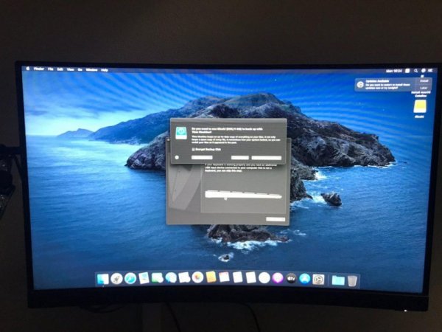Launch Safari compass icon in dock
This screenshot has height=332, width=442.
130,278
